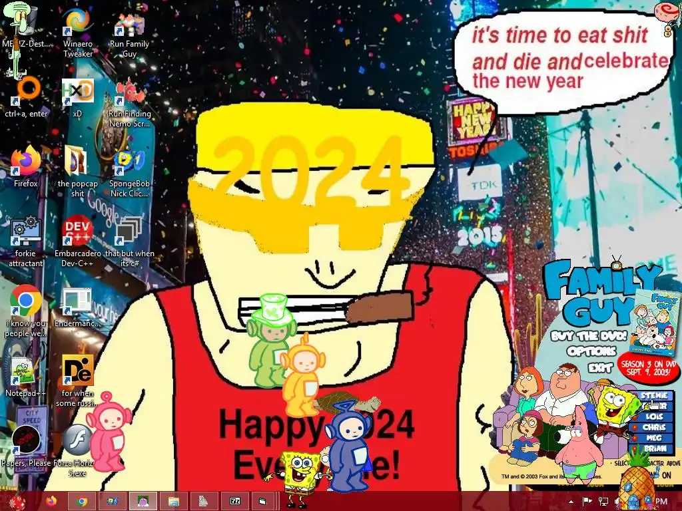Image resolution: width=682 pixels, height=511 pixels.
Task: Select 'that but when its c#' icon
Action: click(x=129, y=241)
